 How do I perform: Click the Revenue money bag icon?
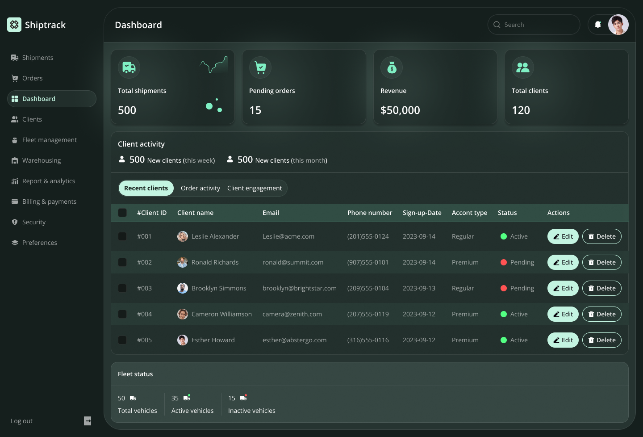point(392,67)
